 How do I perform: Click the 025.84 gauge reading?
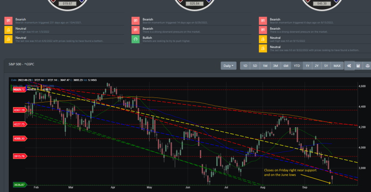coord(195,3)
